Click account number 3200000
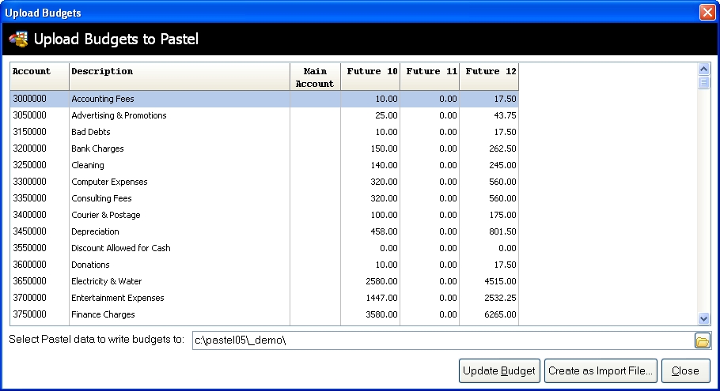 coord(29,149)
